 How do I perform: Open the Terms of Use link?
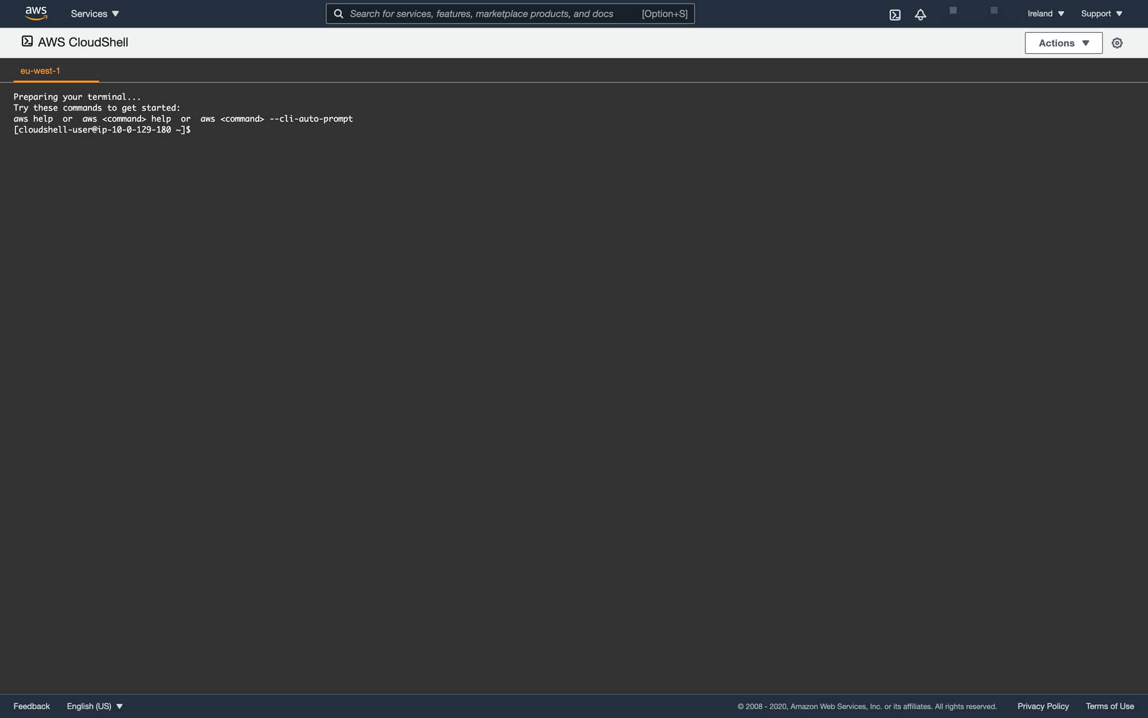tap(1110, 706)
